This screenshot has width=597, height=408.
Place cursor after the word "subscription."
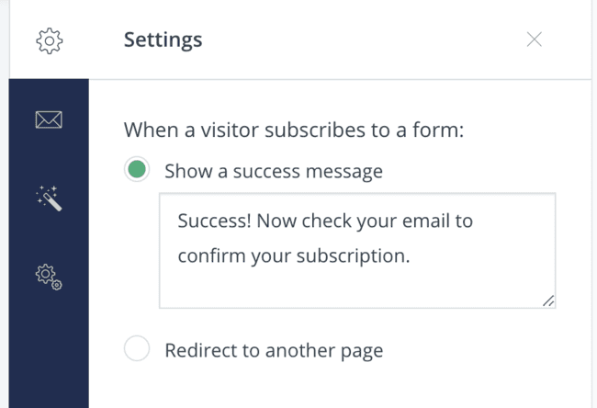pyautogui.click(x=411, y=256)
